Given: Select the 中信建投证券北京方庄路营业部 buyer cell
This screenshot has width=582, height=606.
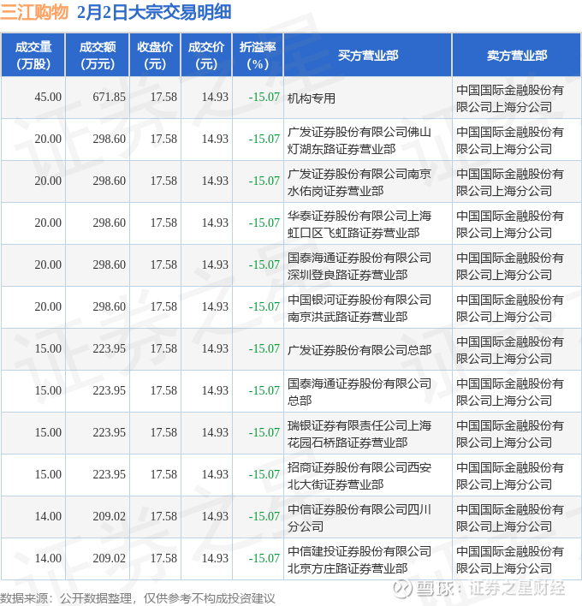Looking at the screenshot, I should (x=368, y=559).
